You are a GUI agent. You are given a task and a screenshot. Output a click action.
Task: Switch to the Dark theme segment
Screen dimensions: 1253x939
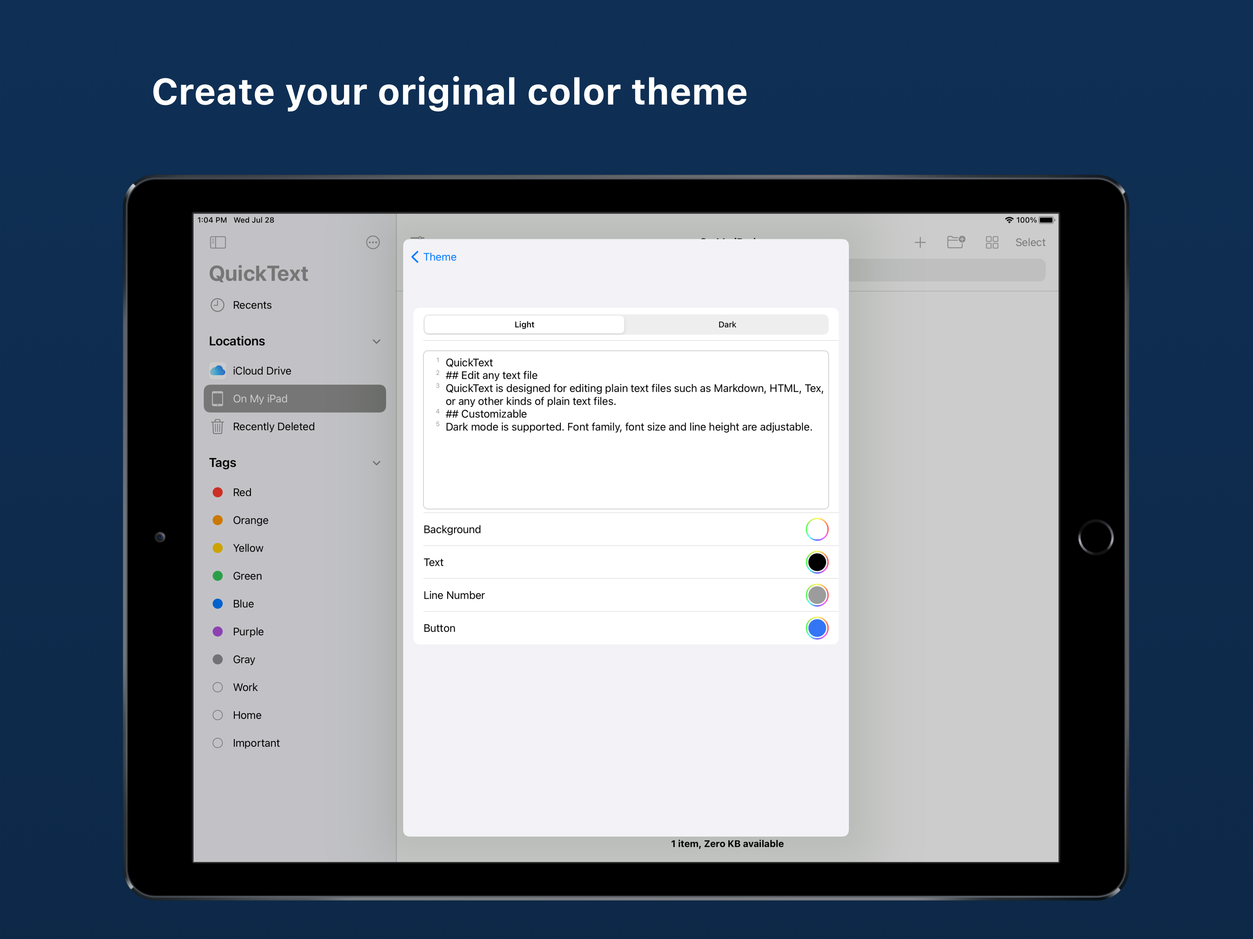click(x=727, y=325)
